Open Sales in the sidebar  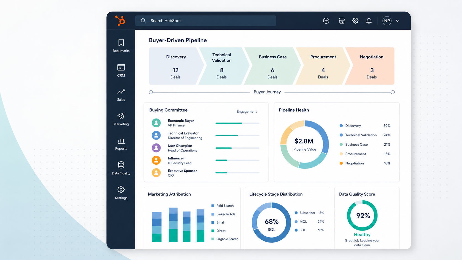coord(121,95)
